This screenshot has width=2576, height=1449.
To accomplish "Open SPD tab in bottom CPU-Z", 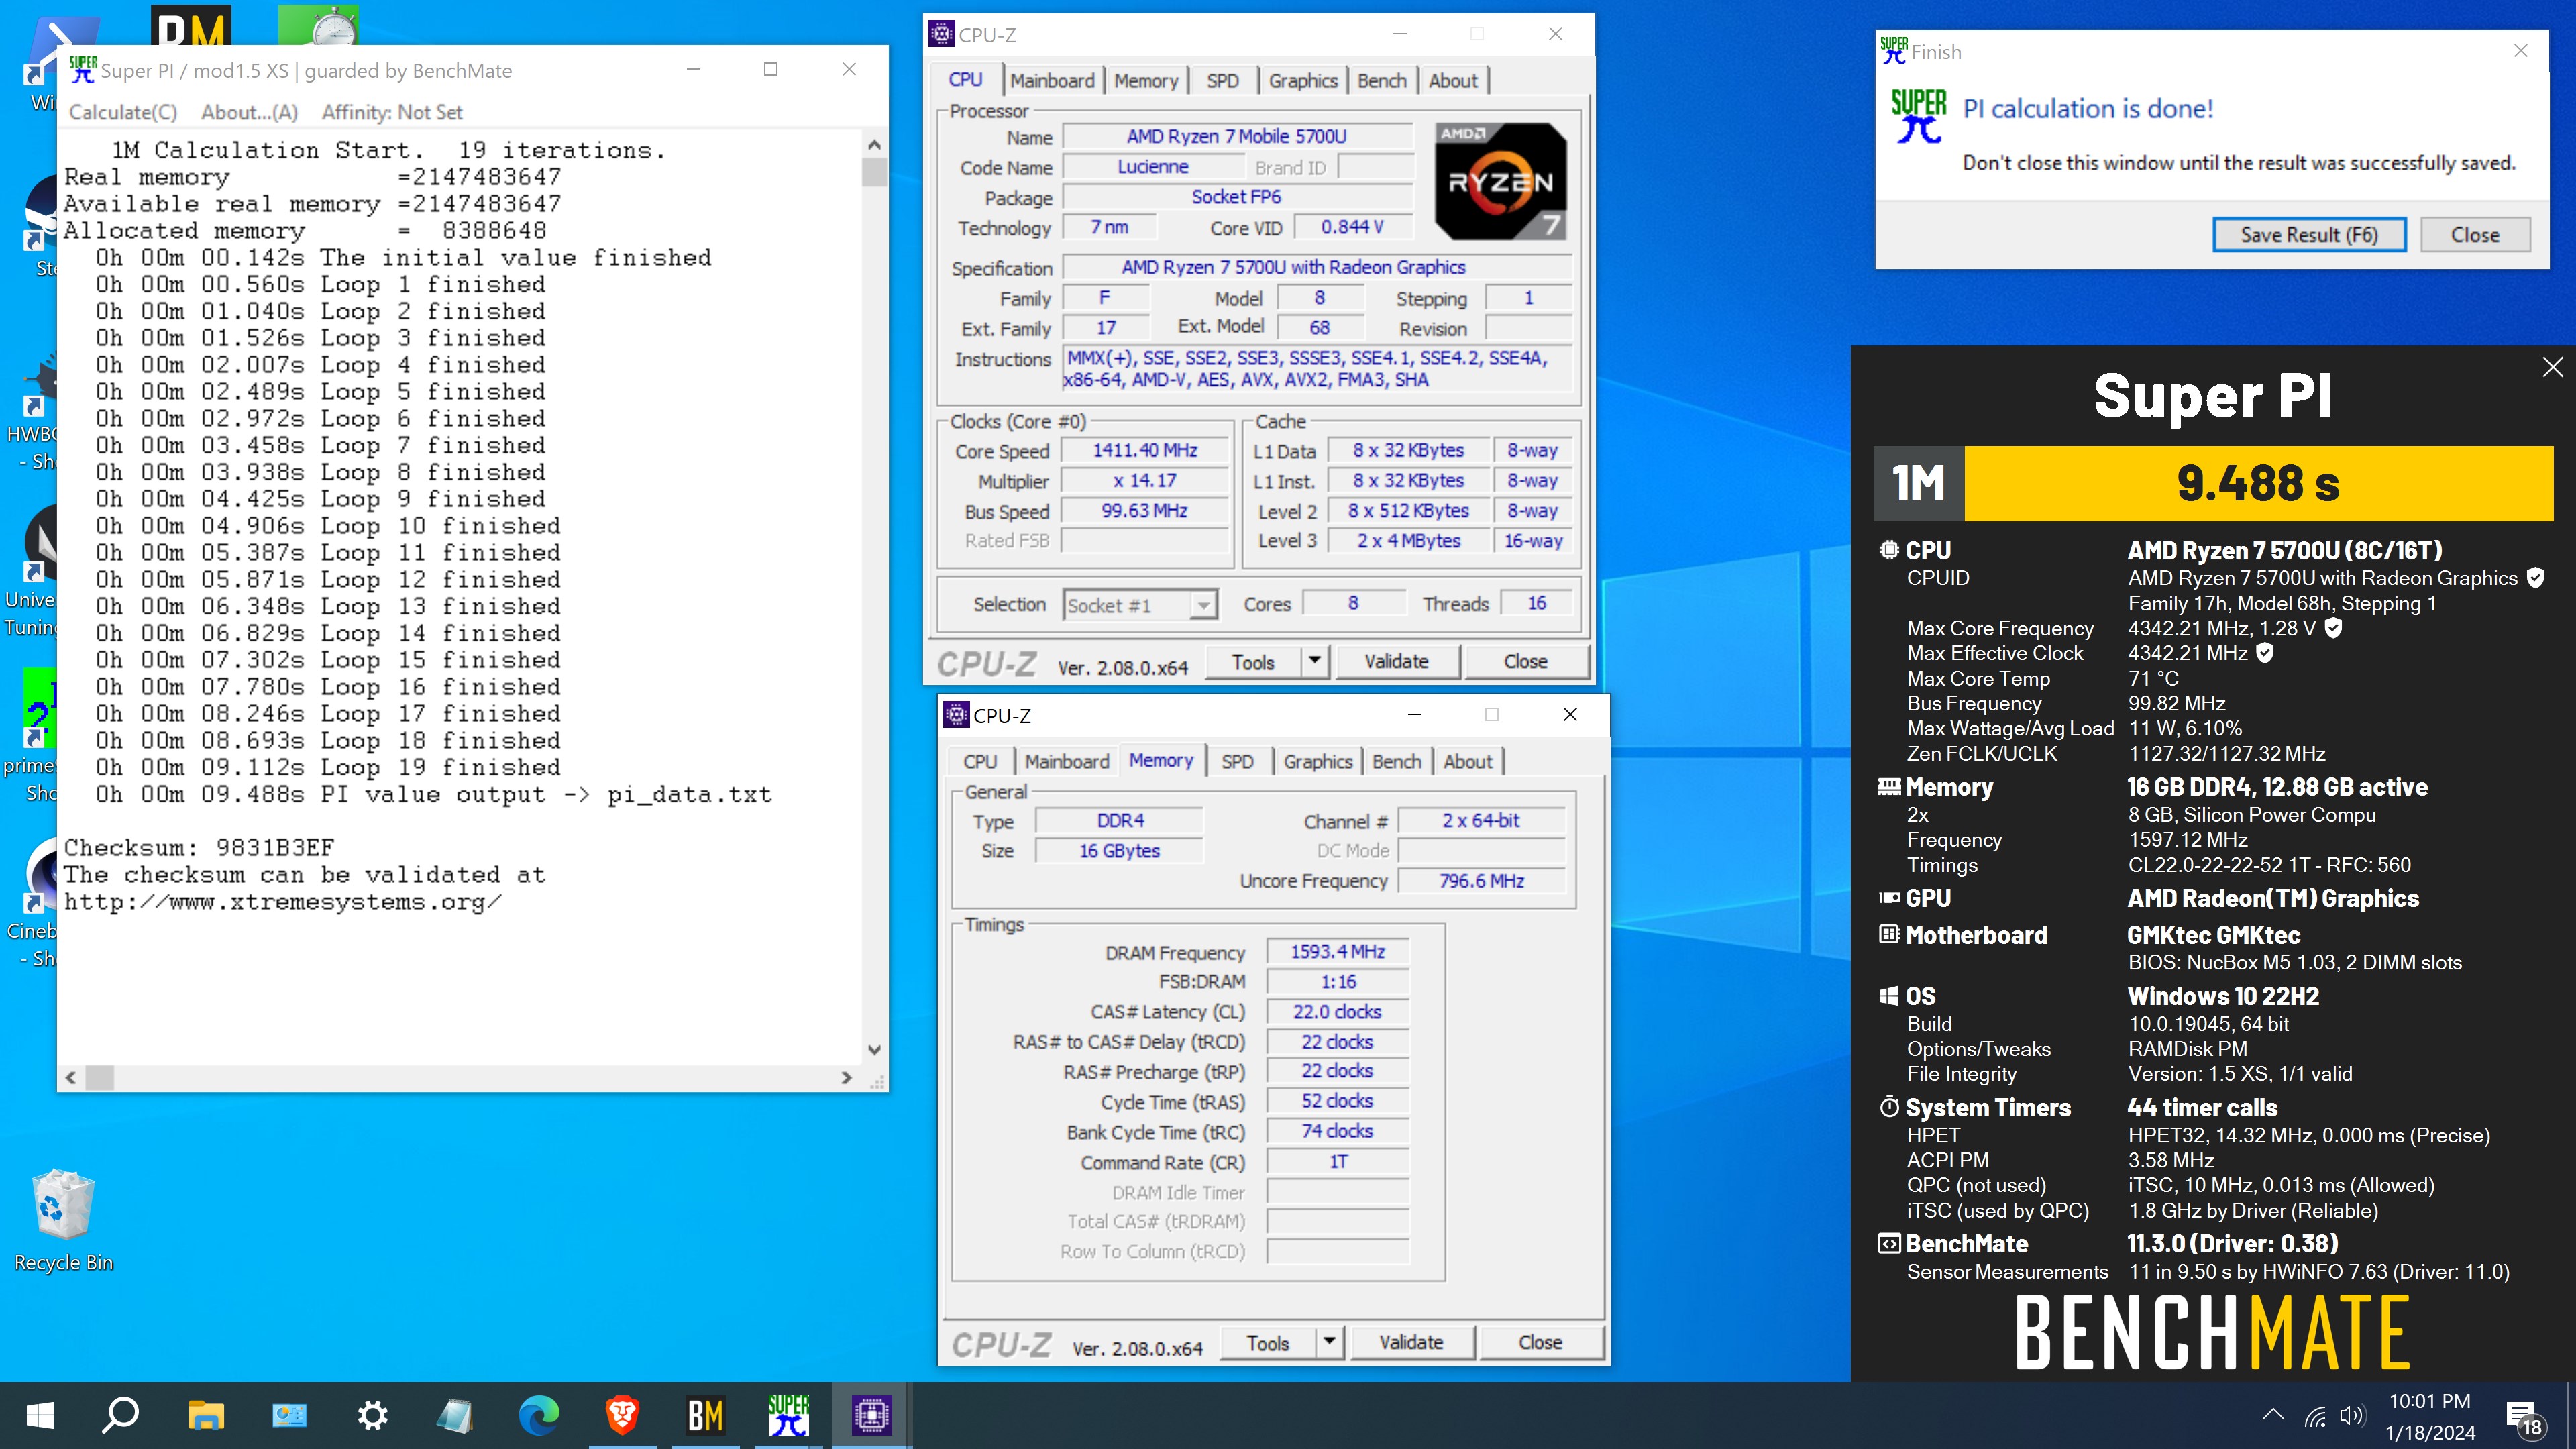I will (1237, 761).
